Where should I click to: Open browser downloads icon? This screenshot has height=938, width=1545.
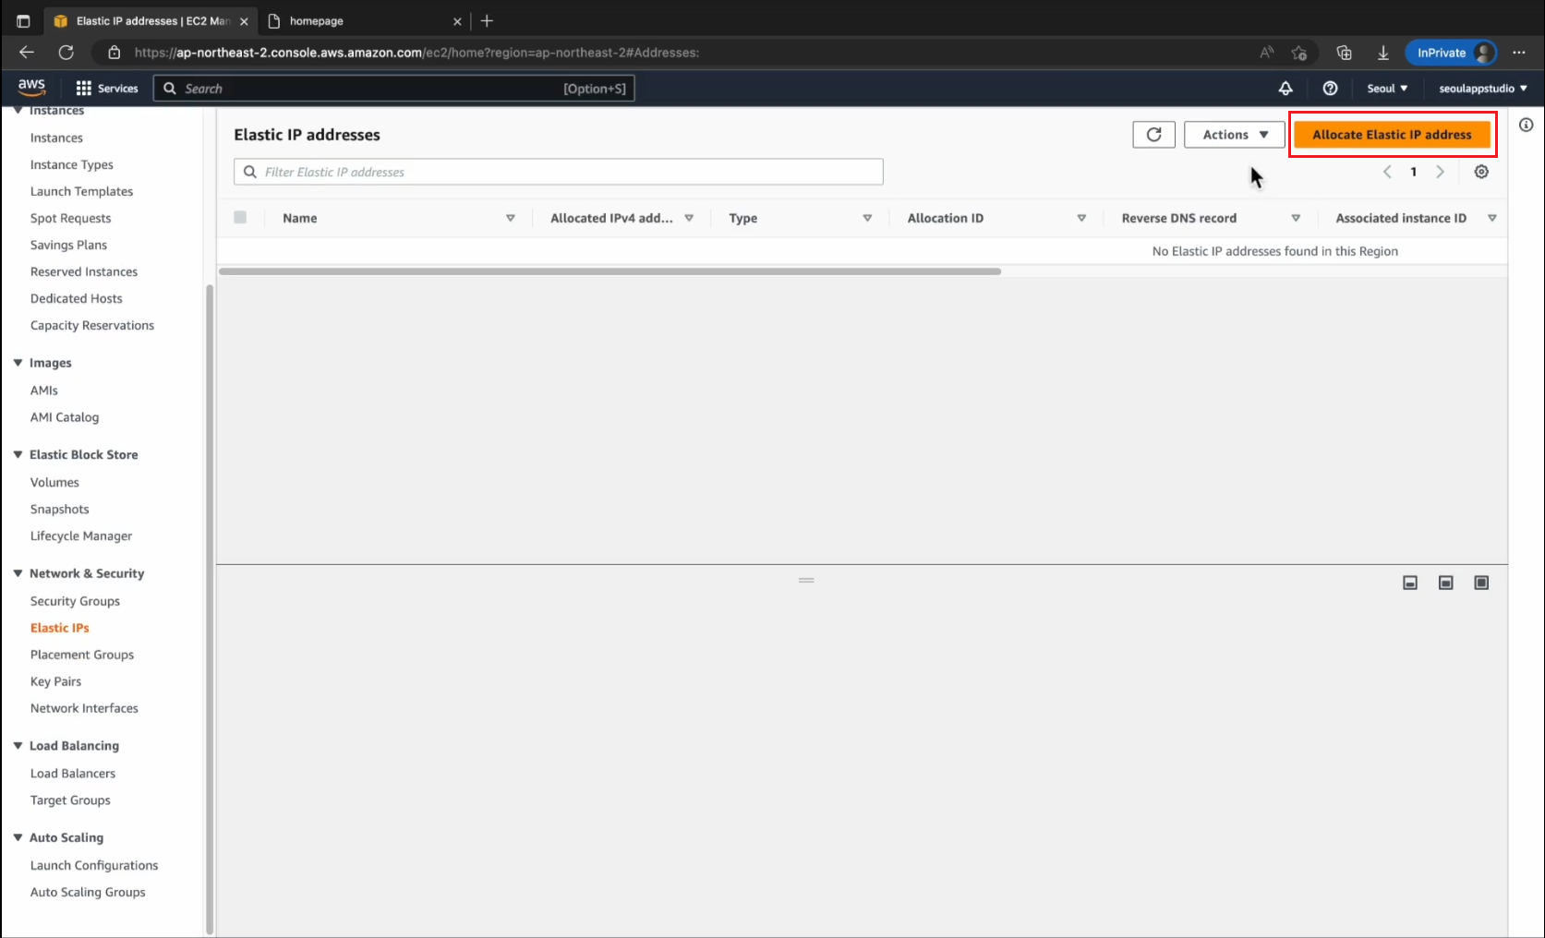click(x=1383, y=53)
